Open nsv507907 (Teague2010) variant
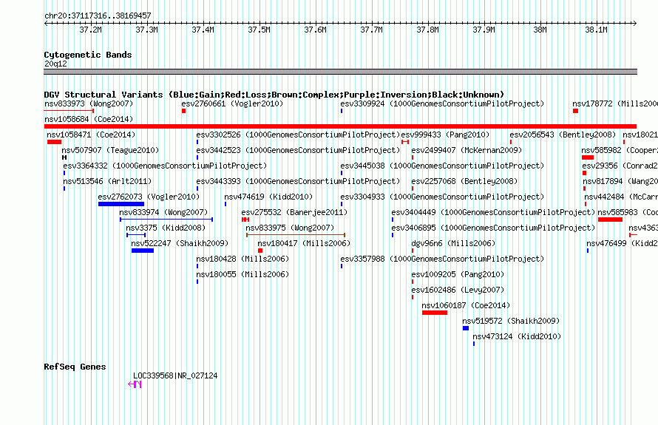658x425 pixels. [110, 150]
